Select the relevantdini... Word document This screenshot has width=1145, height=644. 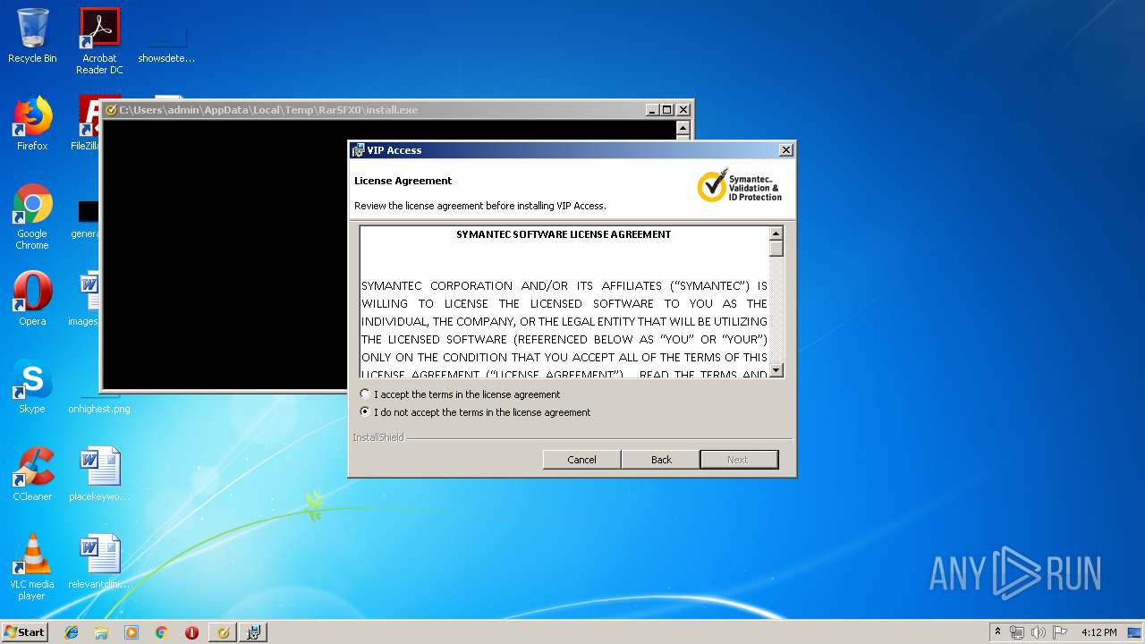[x=99, y=562]
